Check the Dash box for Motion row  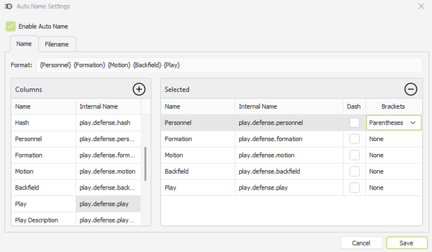[355, 155]
